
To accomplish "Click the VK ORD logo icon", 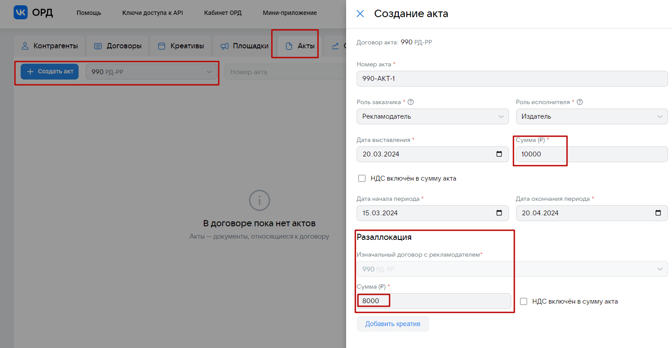I will pyautogui.click(x=21, y=13).
